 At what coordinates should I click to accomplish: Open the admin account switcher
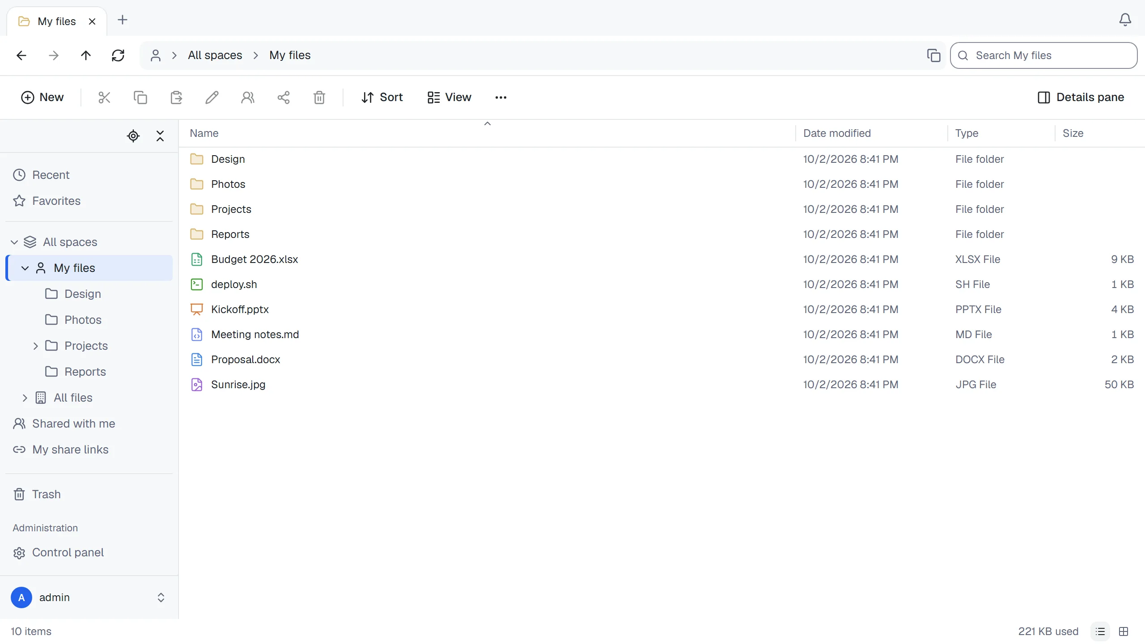point(89,597)
